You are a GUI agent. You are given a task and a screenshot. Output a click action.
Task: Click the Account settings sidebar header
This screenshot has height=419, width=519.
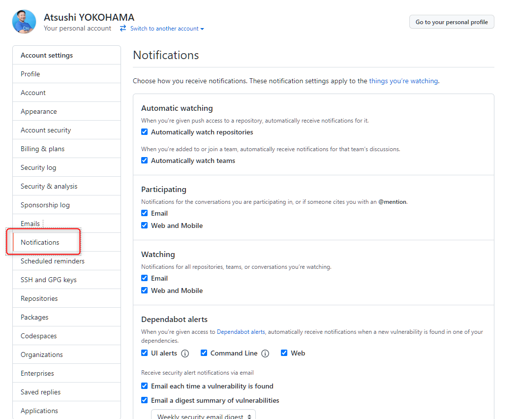(66, 55)
